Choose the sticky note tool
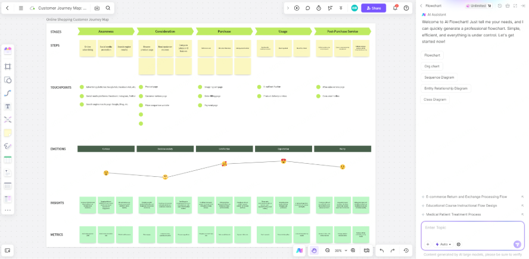Screen dimensions: 529x259 (x=8, y=133)
